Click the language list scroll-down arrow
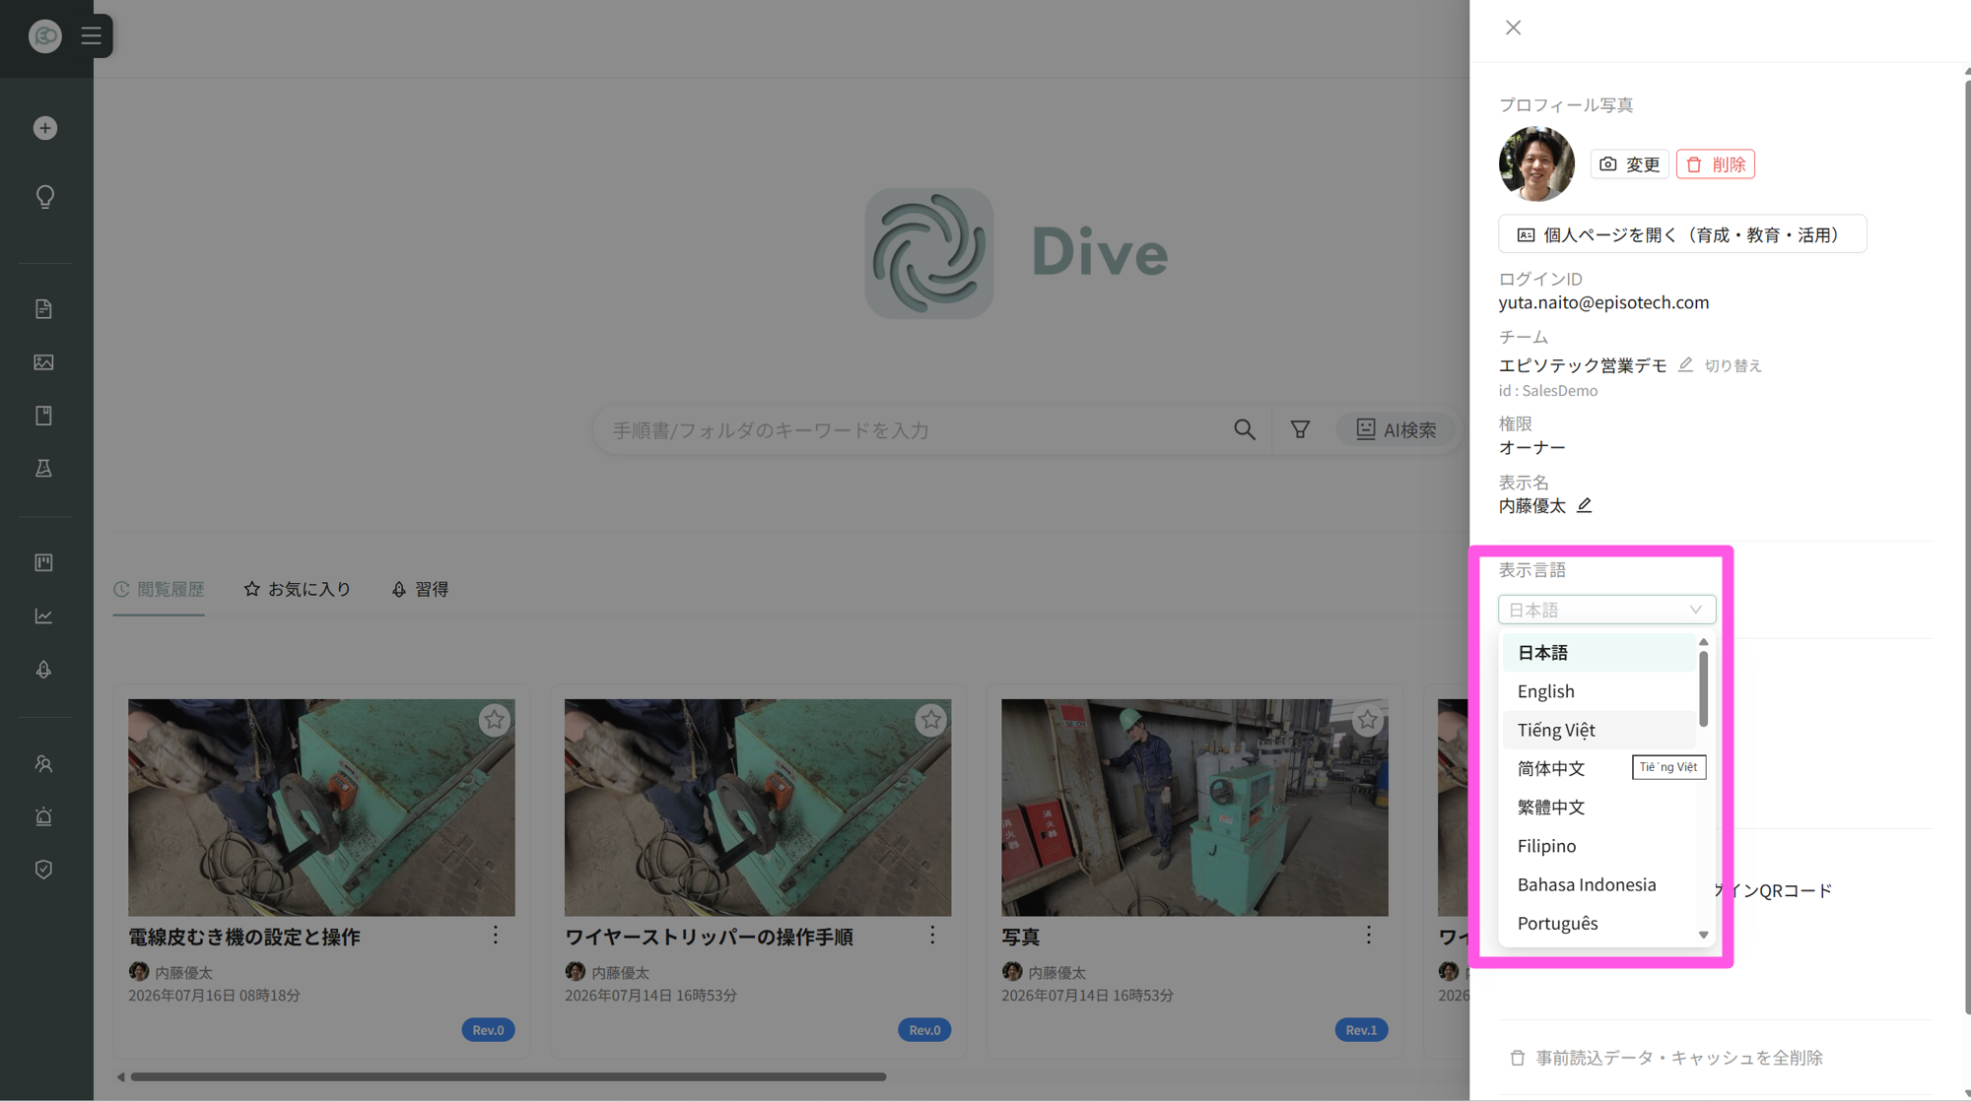Screen dimensions: 1971x1102 point(1703,935)
